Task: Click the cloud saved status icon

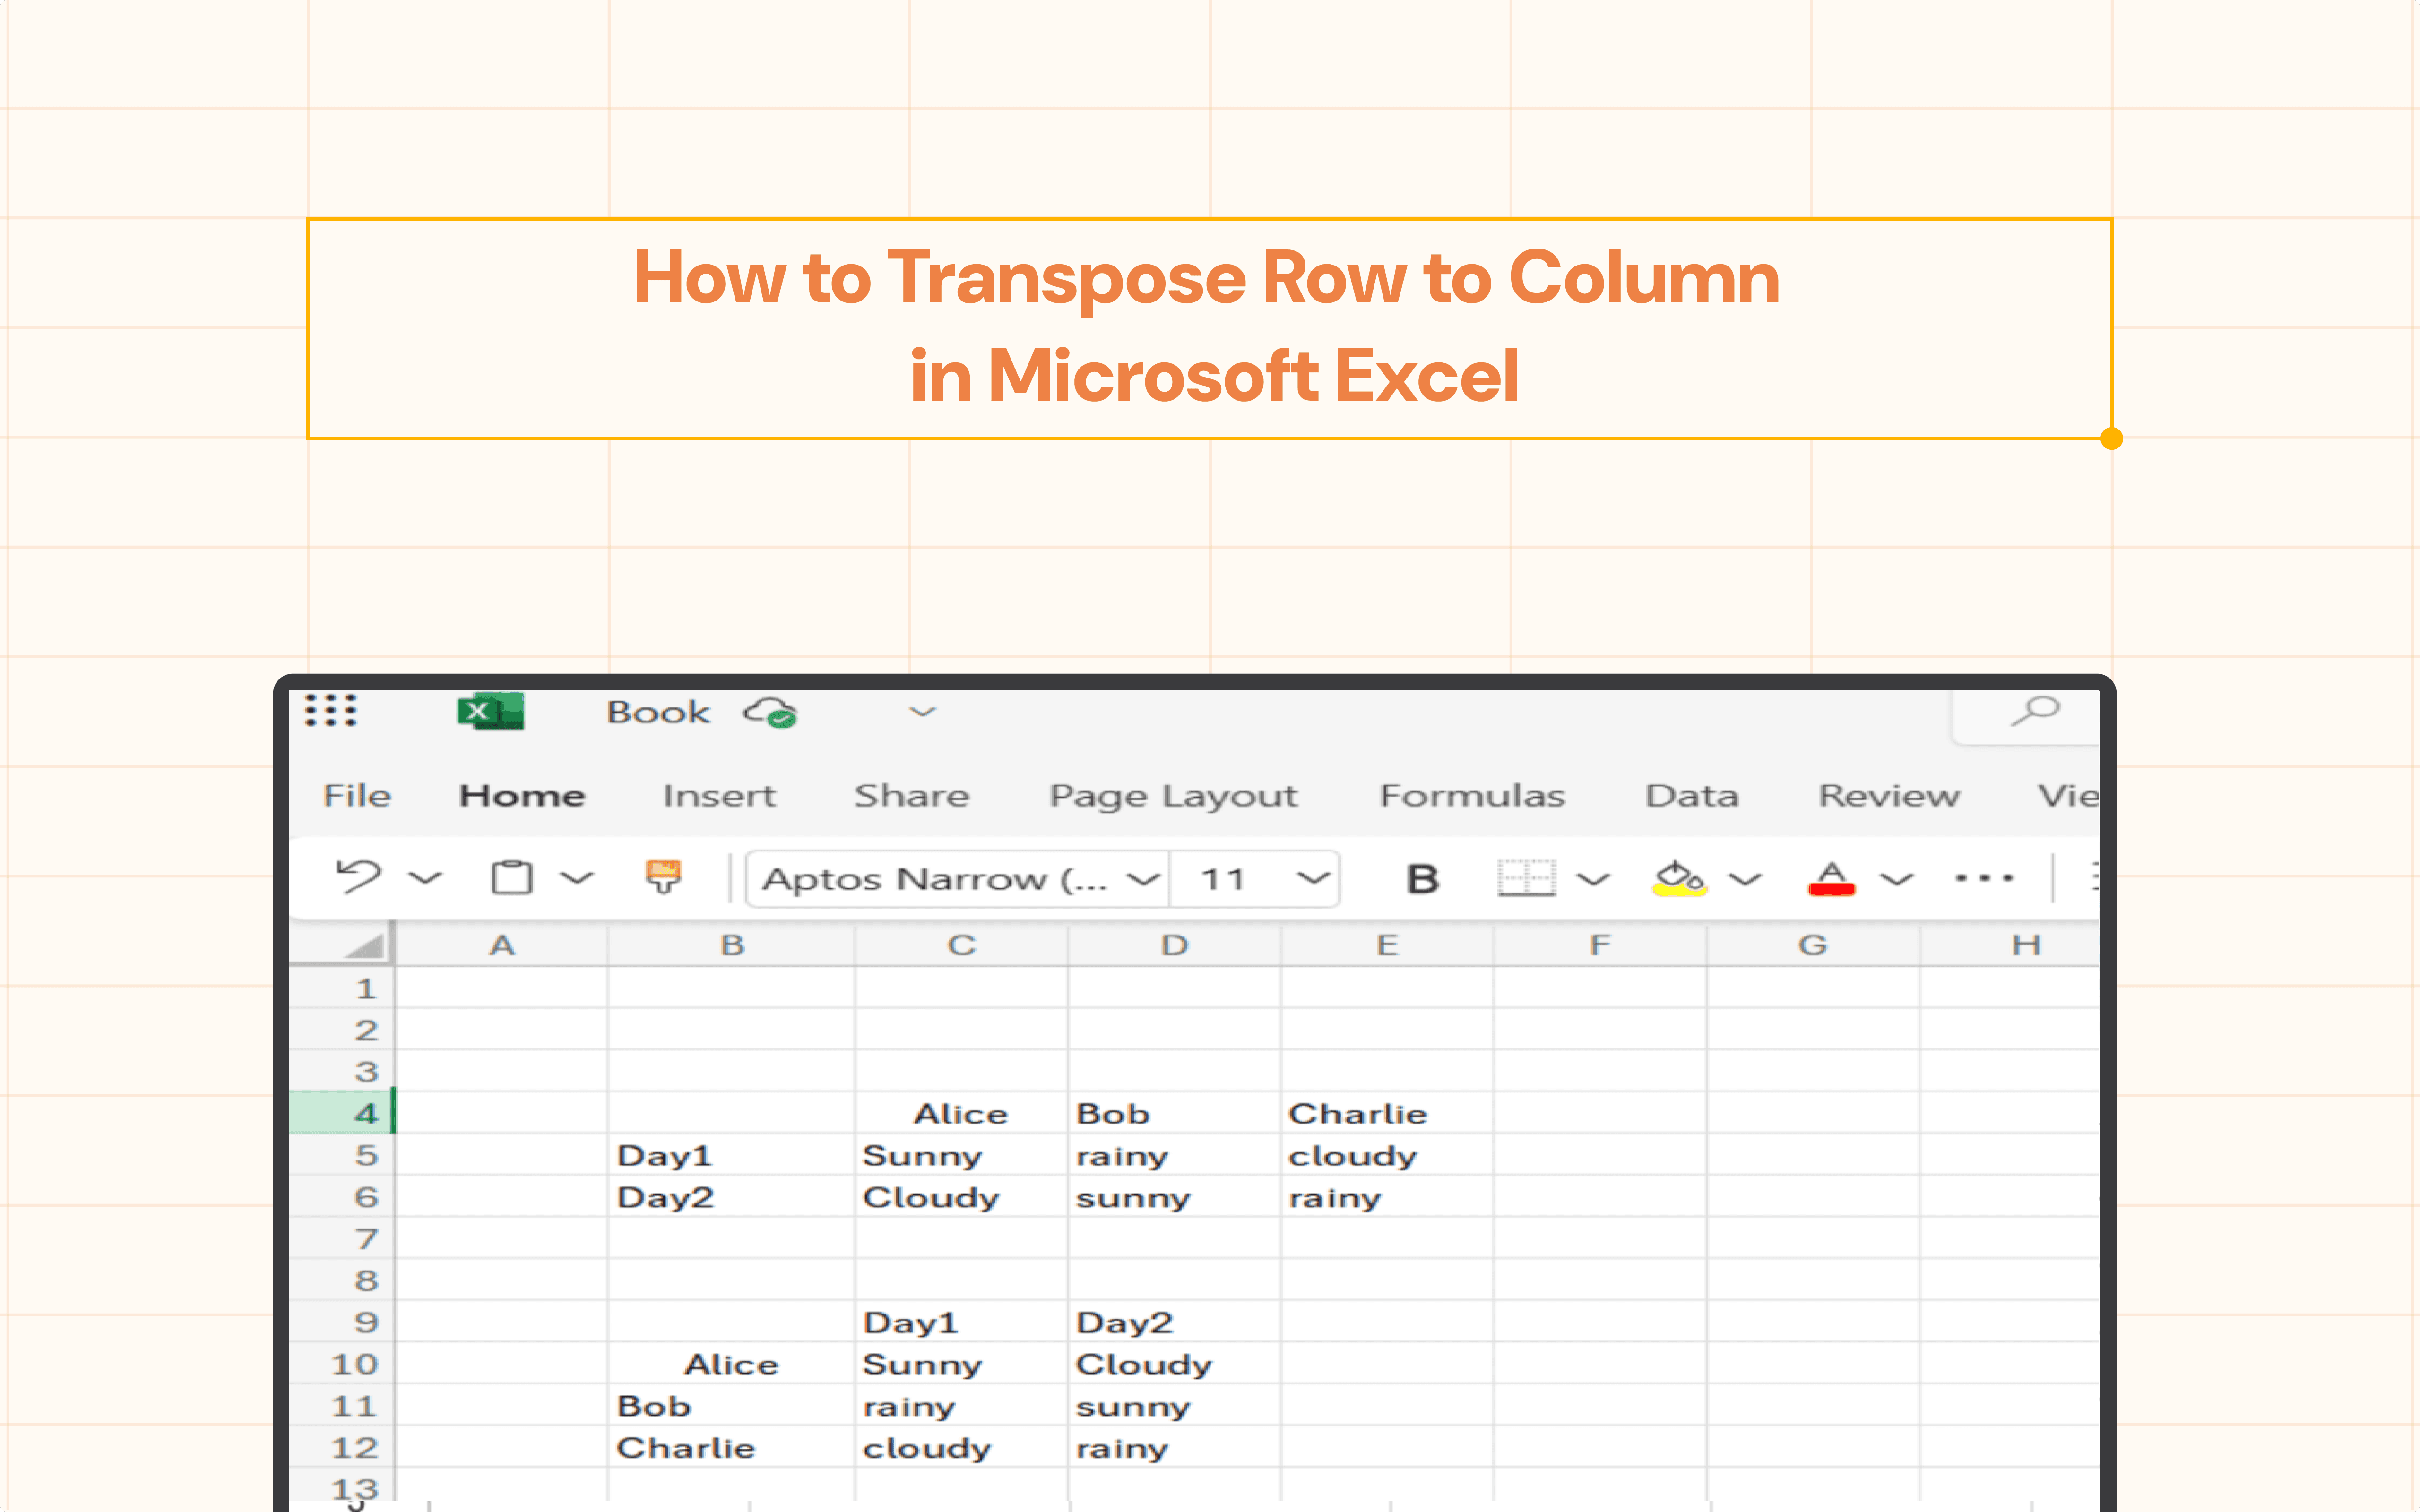Action: pyautogui.click(x=769, y=713)
